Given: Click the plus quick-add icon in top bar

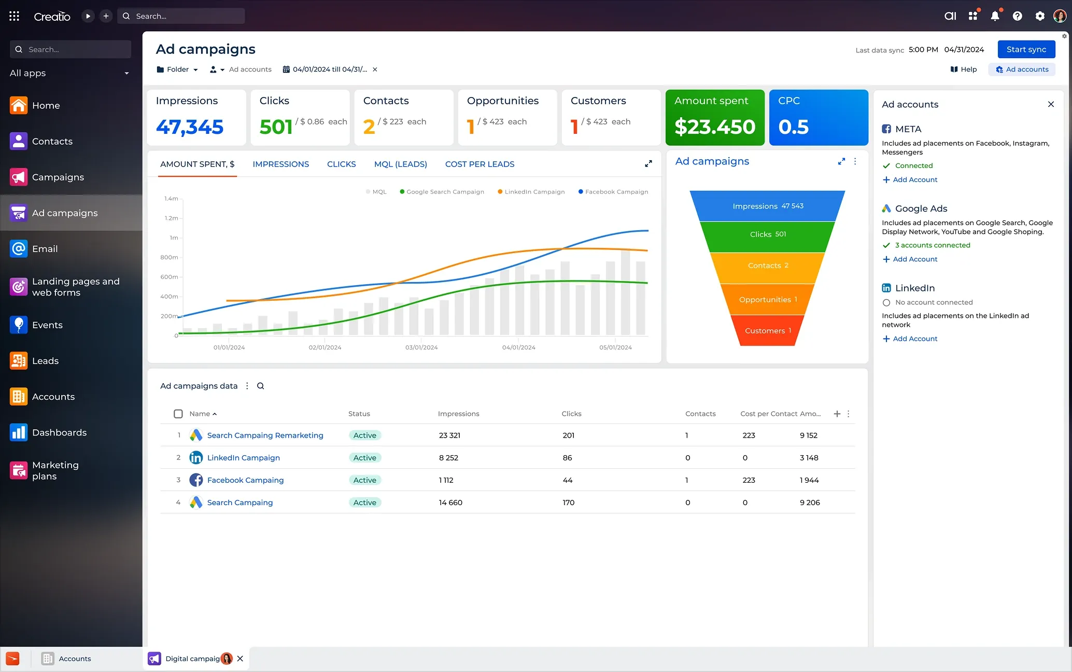Looking at the screenshot, I should click(106, 16).
